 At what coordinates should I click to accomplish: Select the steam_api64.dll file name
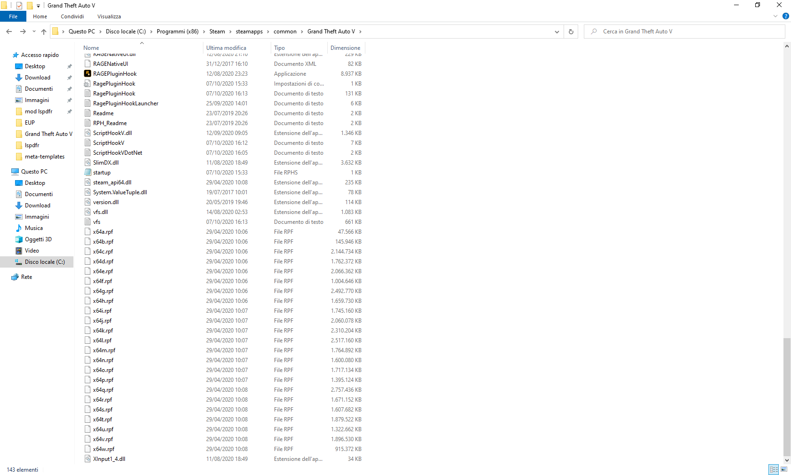(x=112, y=182)
